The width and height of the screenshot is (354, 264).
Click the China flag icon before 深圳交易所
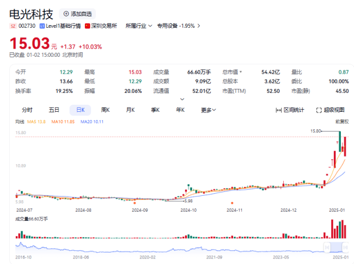[x=87, y=26]
